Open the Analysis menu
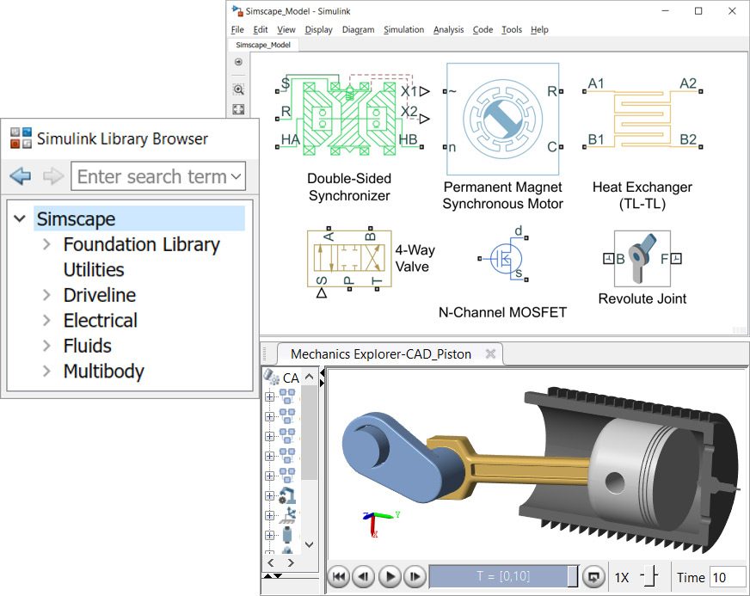This screenshot has height=596, width=750. click(x=449, y=29)
